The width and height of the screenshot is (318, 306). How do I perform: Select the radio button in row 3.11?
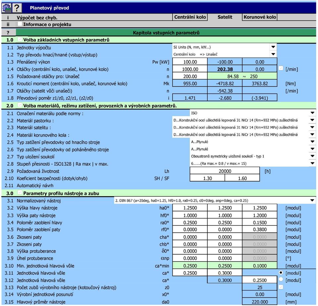(x=281, y=272)
